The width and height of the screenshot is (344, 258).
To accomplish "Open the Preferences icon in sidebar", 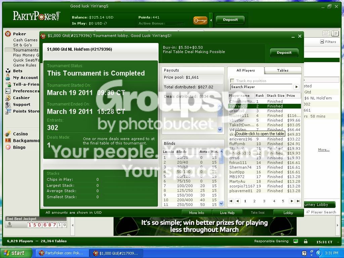I will click(8, 91).
